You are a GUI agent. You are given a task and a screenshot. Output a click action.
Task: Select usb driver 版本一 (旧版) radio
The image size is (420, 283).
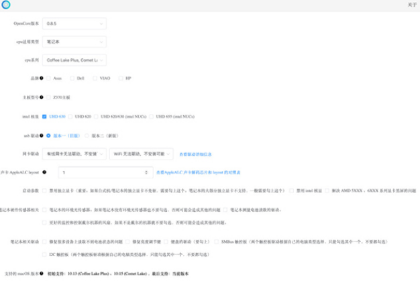coord(48,135)
